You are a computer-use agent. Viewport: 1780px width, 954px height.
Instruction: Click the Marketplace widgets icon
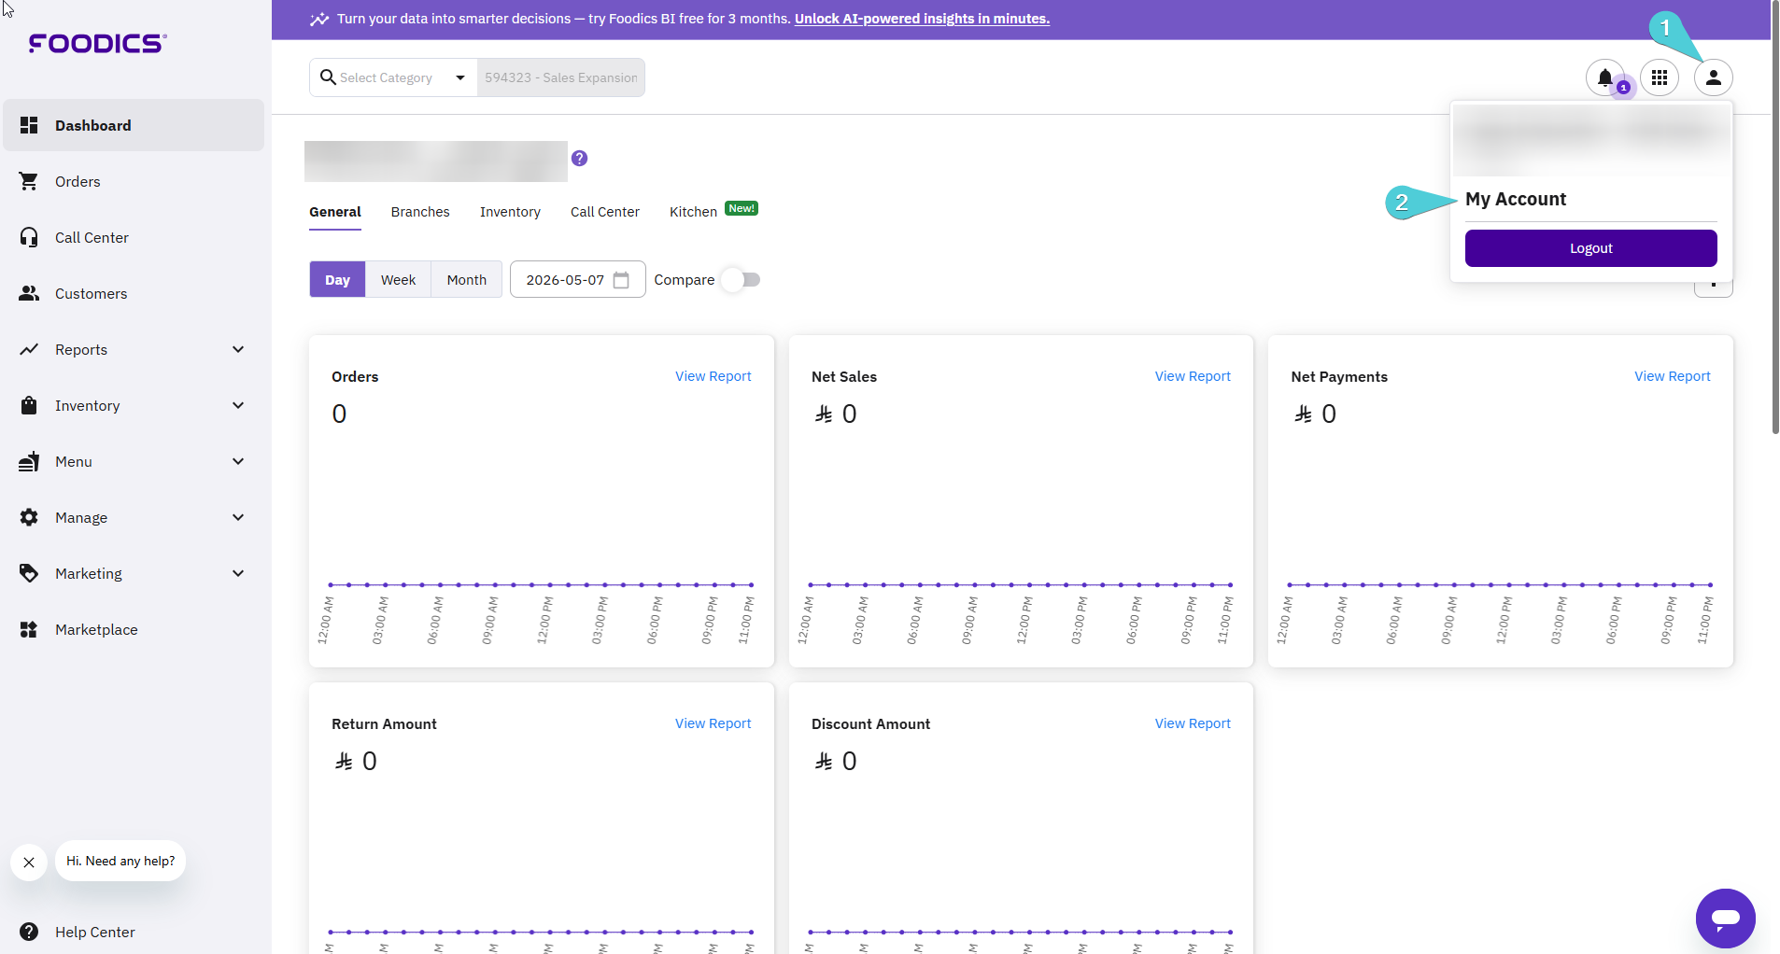pos(29,629)
